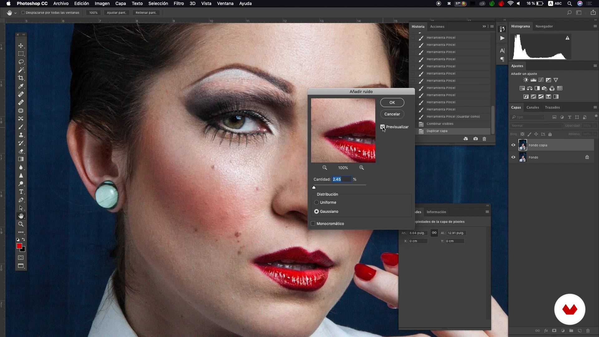This screenshot has width=599, height=337.
Task: Click Cancelar in Añadir ruido dialog
Action: point(392,114)
